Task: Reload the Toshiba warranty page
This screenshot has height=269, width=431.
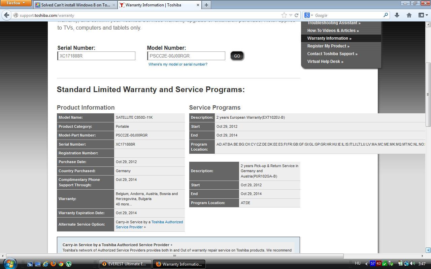Action: tap(297, 15)
